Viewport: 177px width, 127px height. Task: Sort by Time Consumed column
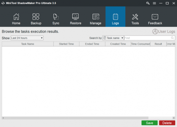click(x=140, y=44)
